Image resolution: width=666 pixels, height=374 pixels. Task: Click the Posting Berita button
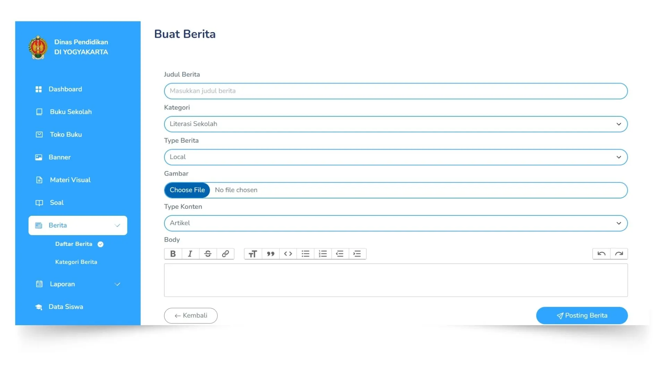(x=582, y=315)
